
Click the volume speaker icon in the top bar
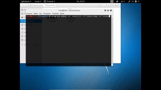133,1
